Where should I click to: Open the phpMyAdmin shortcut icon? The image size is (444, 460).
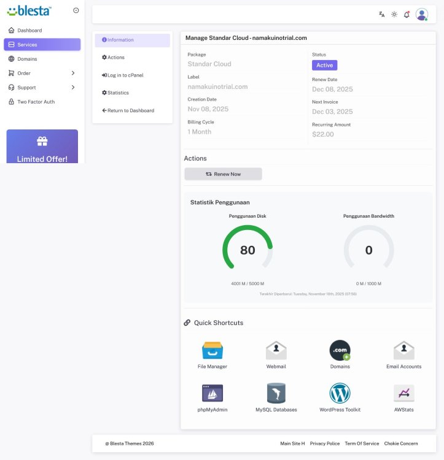pyautogui.click(x=212, y=393)
